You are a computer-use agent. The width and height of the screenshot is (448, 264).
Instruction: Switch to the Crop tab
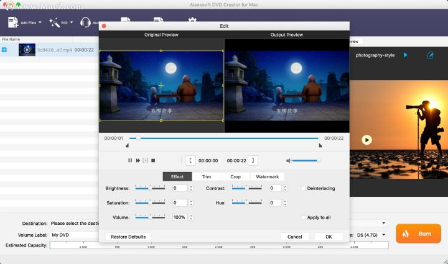(235, 177)
